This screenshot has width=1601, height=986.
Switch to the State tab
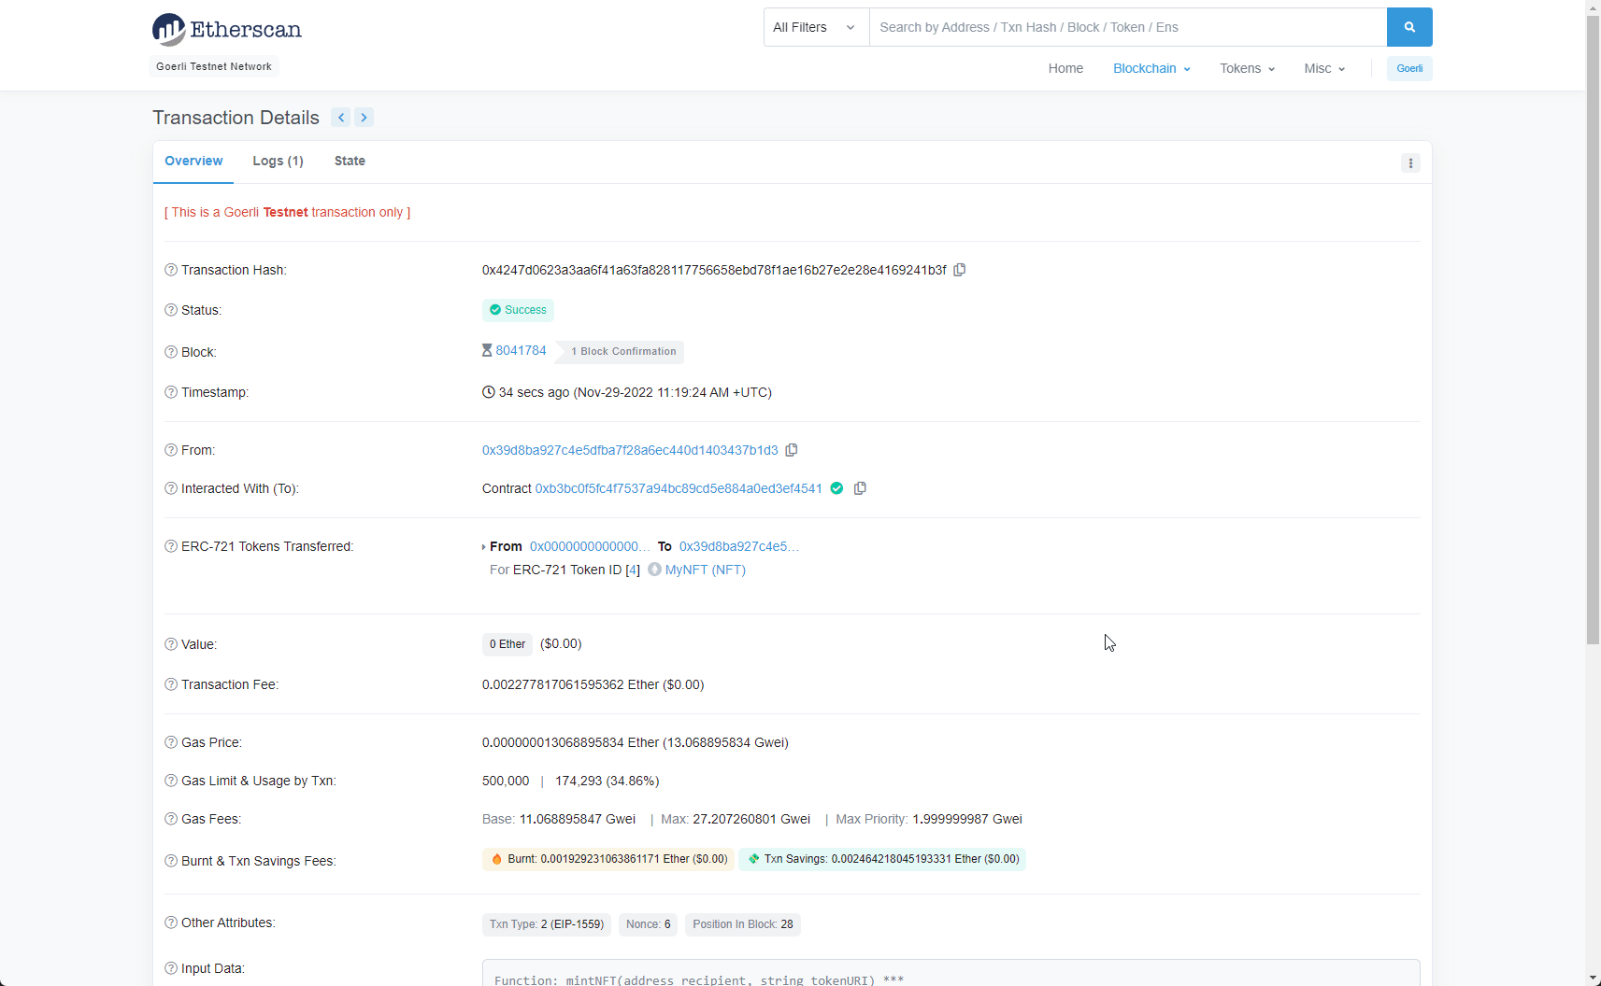349,161
